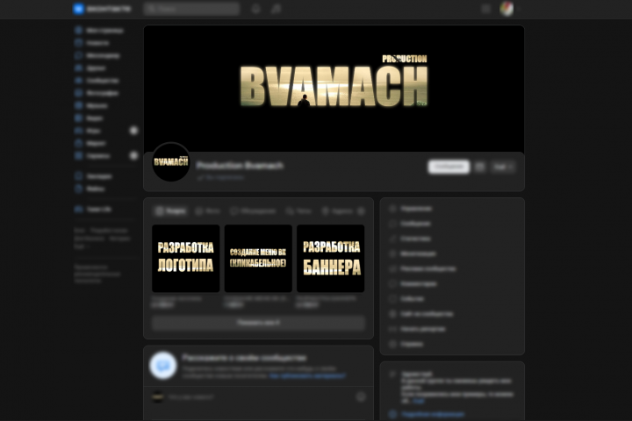Click the blue link in the Расскажите о своём сообществе card

pyautogui.click(x=307, y=375)
